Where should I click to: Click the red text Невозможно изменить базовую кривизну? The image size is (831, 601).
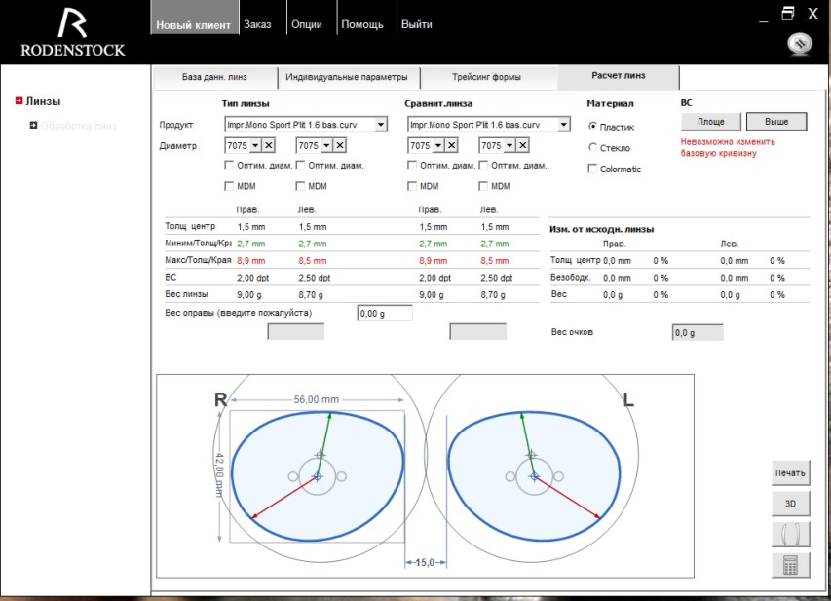point(728,147)
